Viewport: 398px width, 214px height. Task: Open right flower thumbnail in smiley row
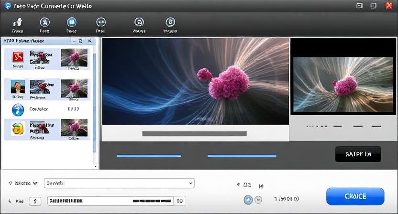coord(74,128)
